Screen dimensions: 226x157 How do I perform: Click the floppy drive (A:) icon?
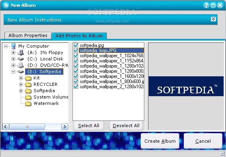point(21,52)
